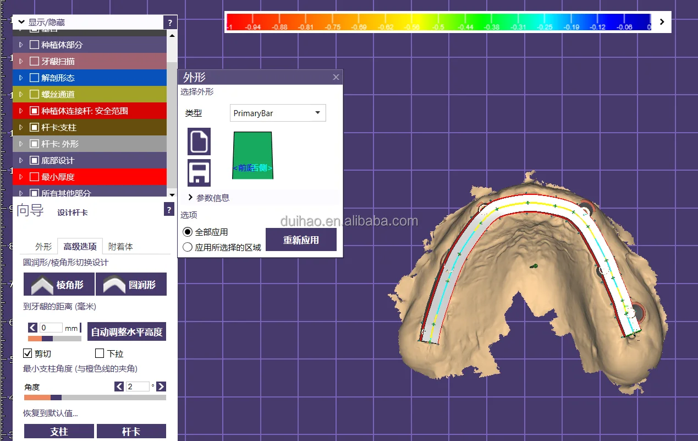Screen dimensions: 698x441
Task: Expand the 杆卡: 外形 tree row
Action: [21, 144]
